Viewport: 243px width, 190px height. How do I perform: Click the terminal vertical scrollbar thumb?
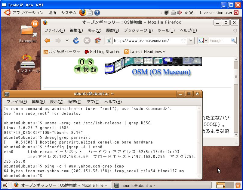pyautogui.click(x=199, y=142)
